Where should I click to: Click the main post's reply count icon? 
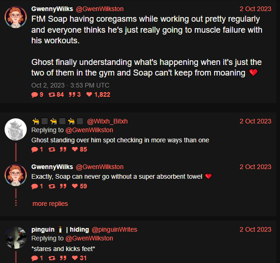tap(35, 95)
